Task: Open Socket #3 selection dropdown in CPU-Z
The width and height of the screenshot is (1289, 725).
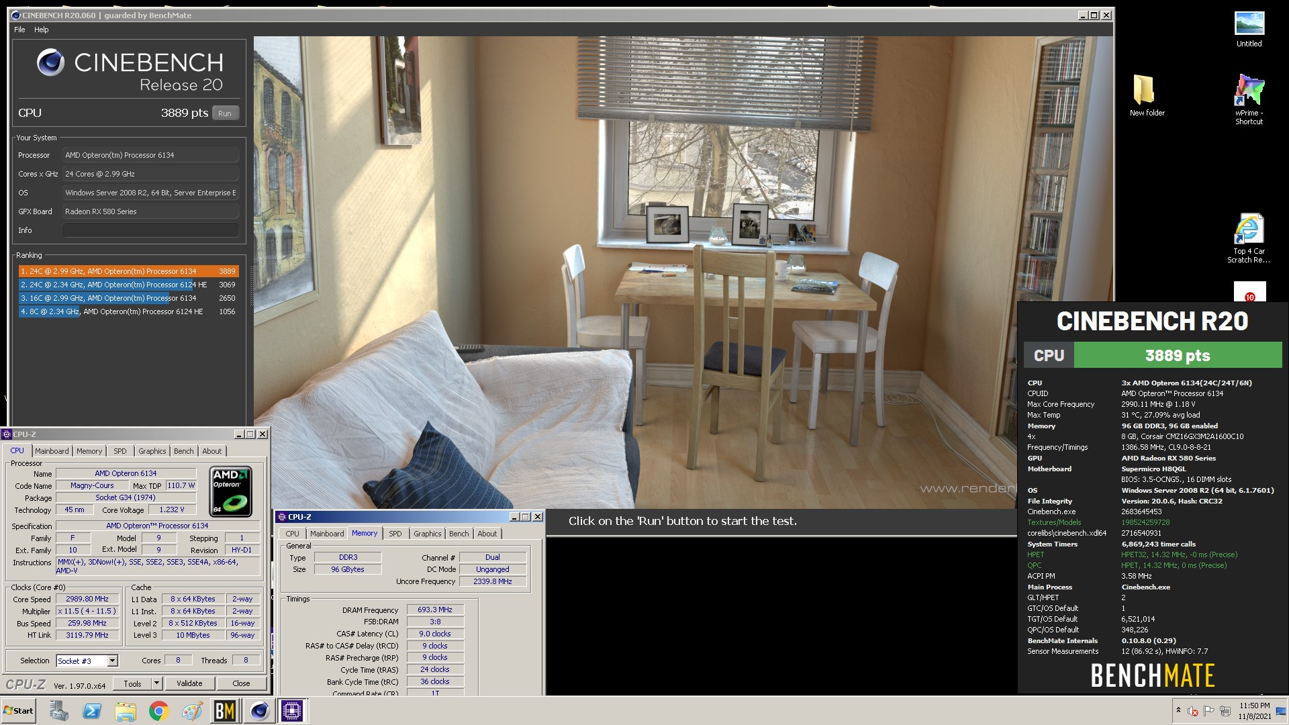Action: tap(87, 661)
